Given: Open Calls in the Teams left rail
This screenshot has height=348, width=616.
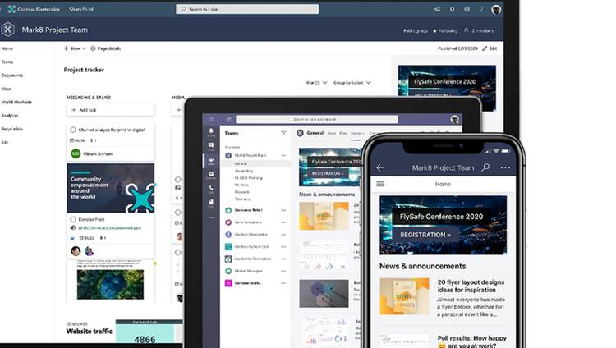Looking at the screenshot, I should click(211, 189).
